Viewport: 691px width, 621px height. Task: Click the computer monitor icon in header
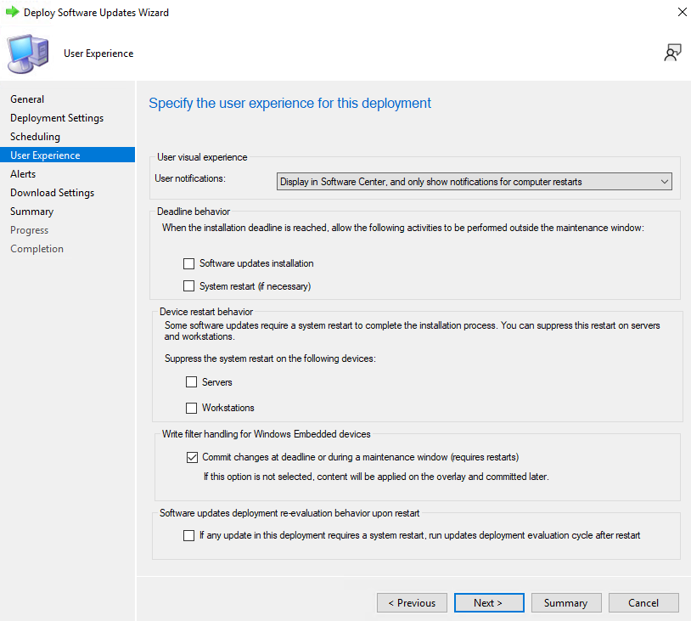[28, 54]
